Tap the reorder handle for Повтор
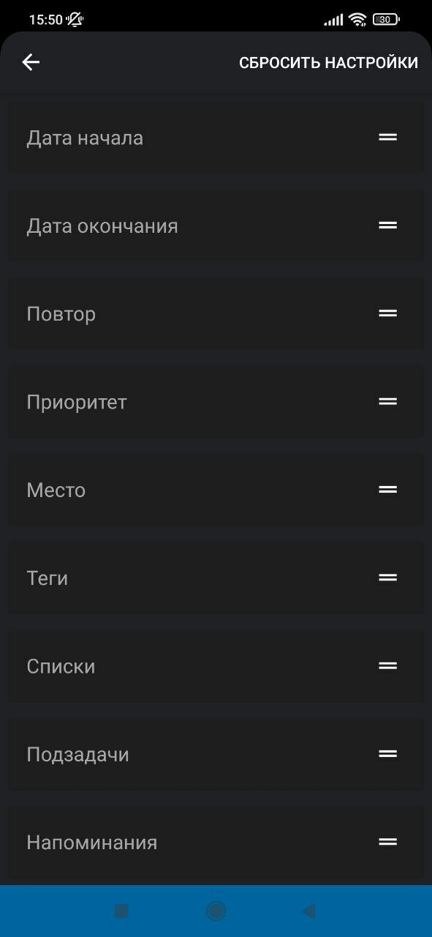Viewport: 432px width, 937px height. (388, 313)
